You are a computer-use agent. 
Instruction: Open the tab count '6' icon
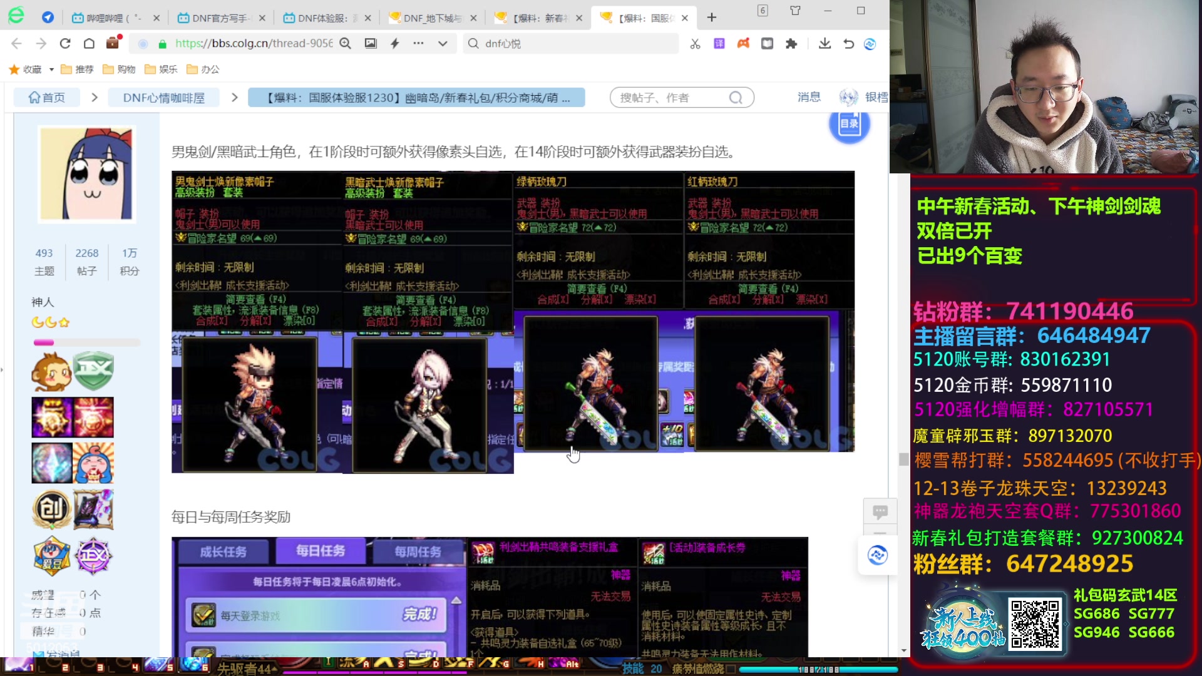[763, 11]
